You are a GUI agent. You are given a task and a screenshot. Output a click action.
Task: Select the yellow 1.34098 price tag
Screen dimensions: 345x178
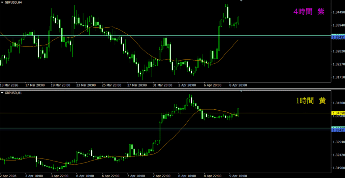point(338,113)
